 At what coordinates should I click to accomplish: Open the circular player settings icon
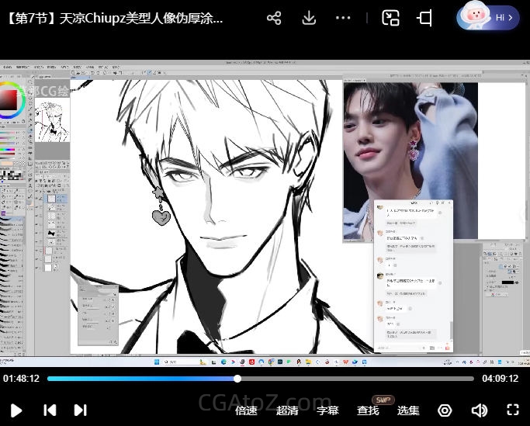click(445, 410)
